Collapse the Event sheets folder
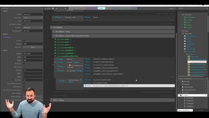The height and width of the screenshot is (118, 209). [x=181, y=14]
